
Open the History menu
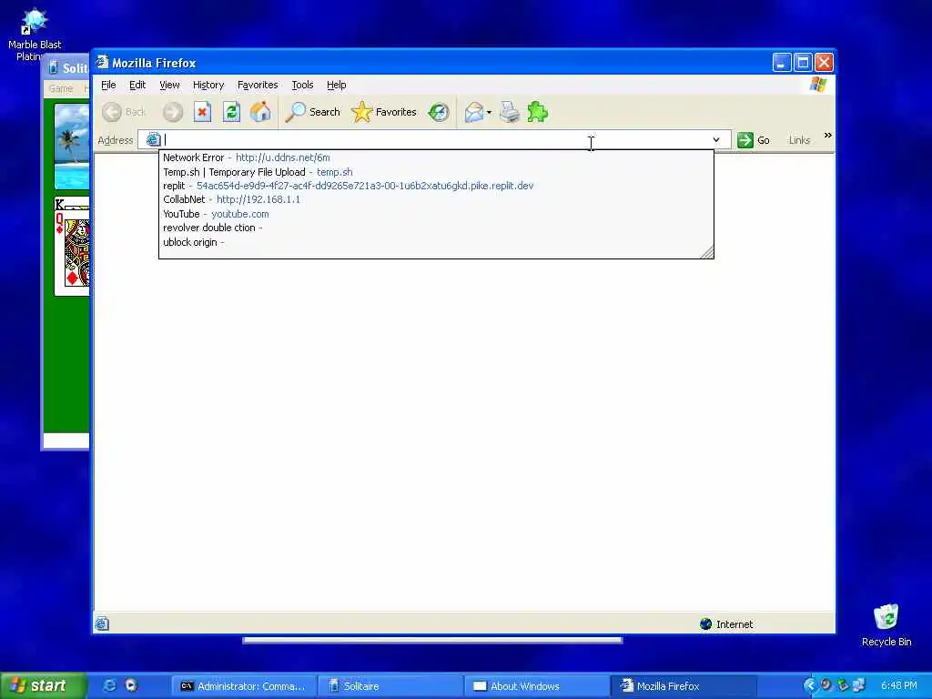click(208, 85)
